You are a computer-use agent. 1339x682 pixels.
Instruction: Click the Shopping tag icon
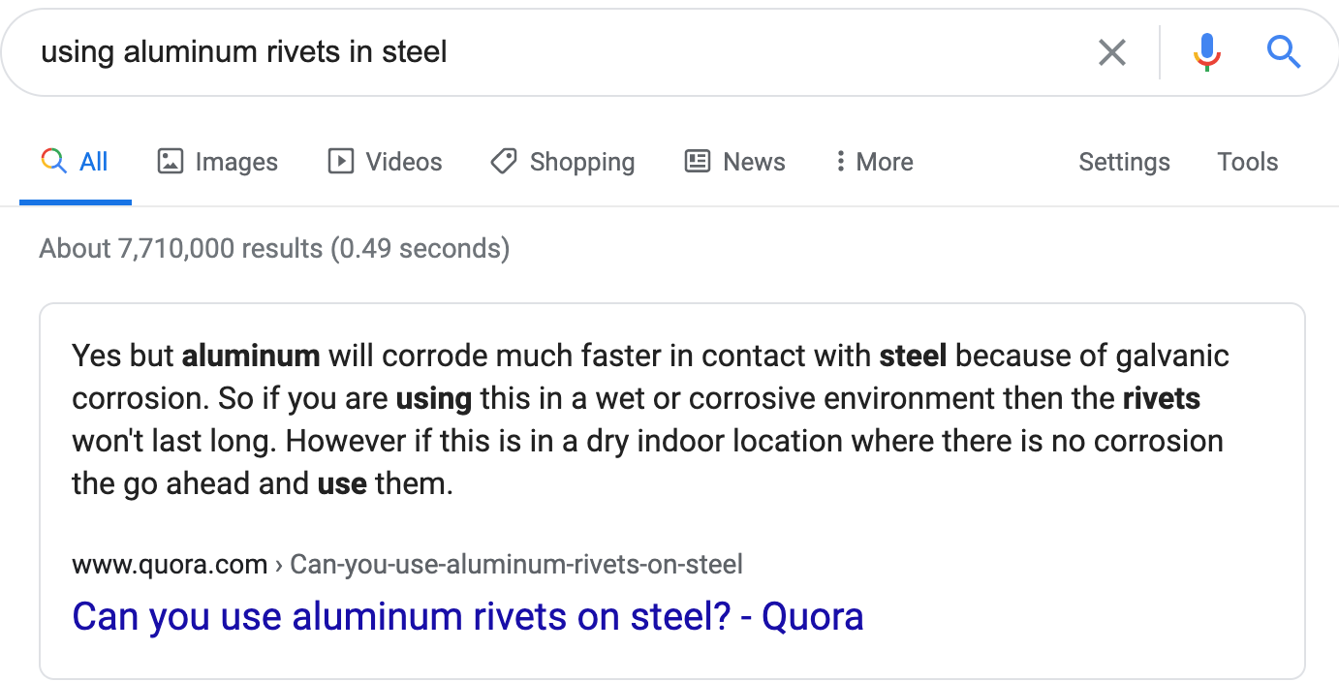point(503,161)
